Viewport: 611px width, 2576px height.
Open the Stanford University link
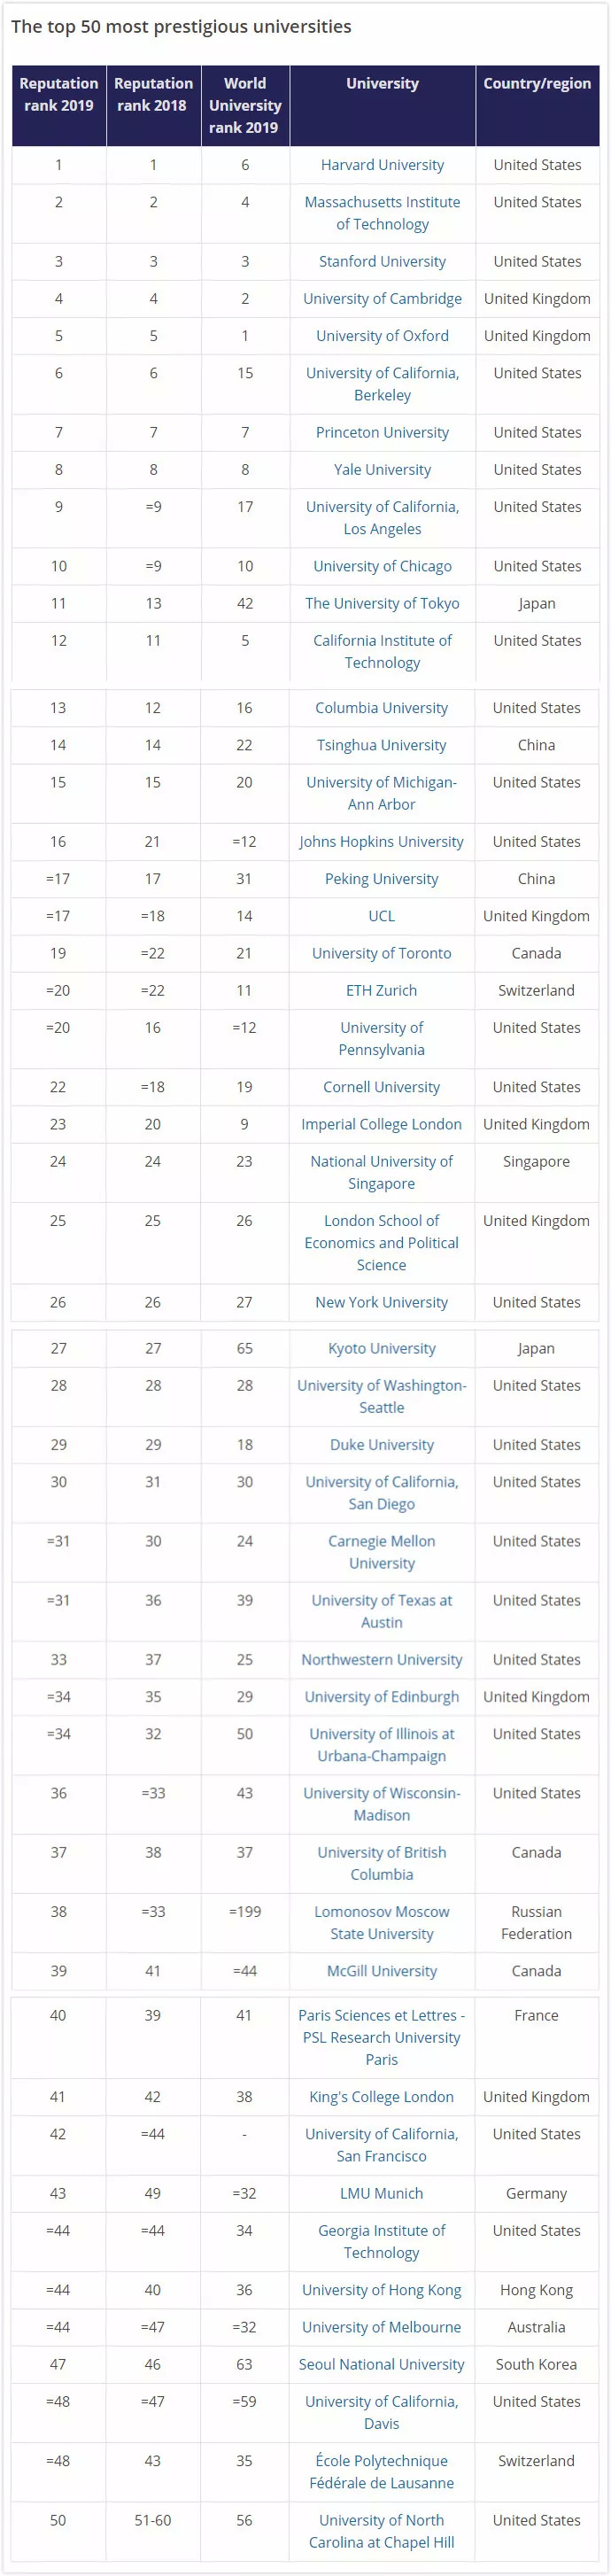(382, 261)
